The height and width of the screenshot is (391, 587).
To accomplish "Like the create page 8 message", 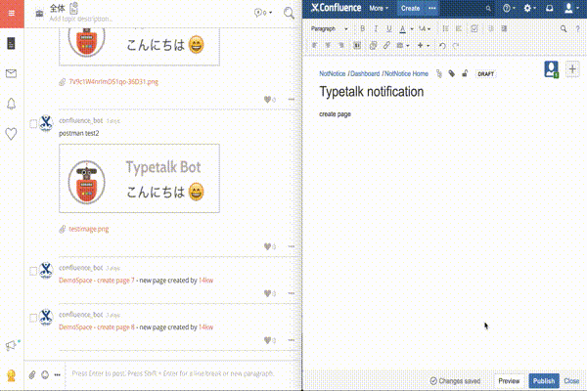I will (267, 340).
